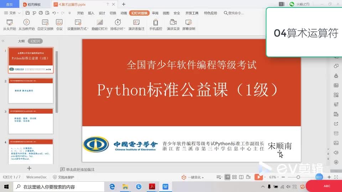Expand the quick access toolbar customize arrow
Viewport: 342px width, 192px height.
69,13
